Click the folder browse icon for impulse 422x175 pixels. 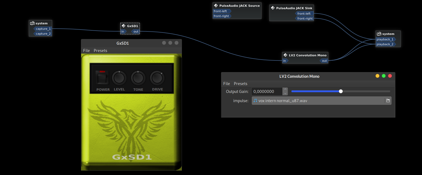pyautogui.click(x=388, y=101)
